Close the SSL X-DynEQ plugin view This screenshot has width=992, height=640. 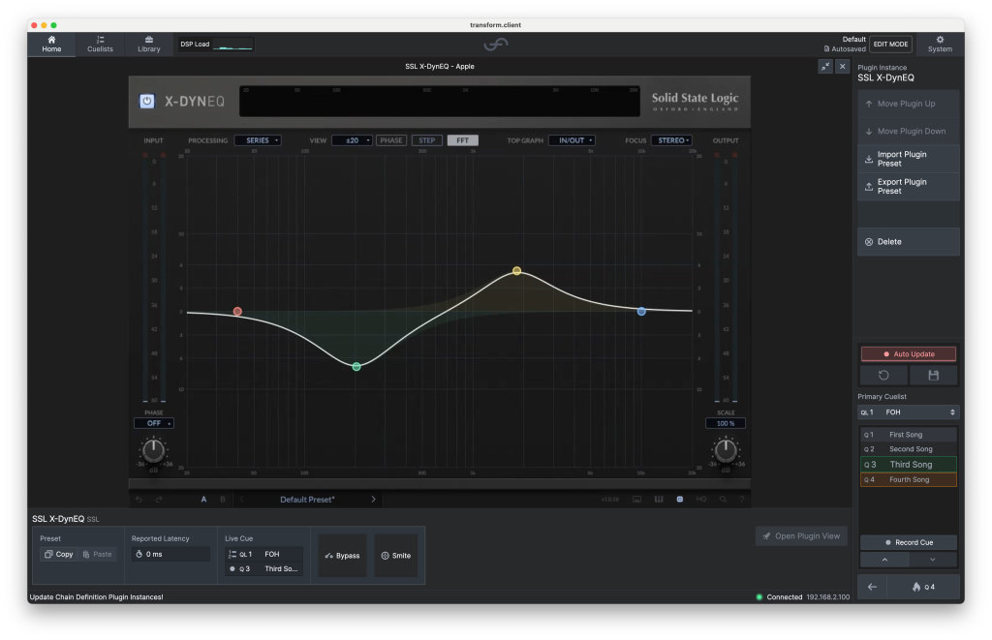842,67
